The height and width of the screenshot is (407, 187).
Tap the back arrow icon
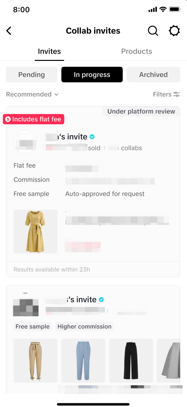9,31
